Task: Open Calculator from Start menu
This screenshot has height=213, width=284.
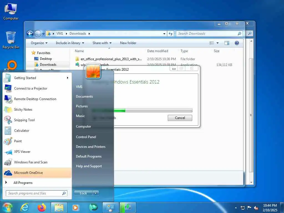Action: [x=37, y=130]
